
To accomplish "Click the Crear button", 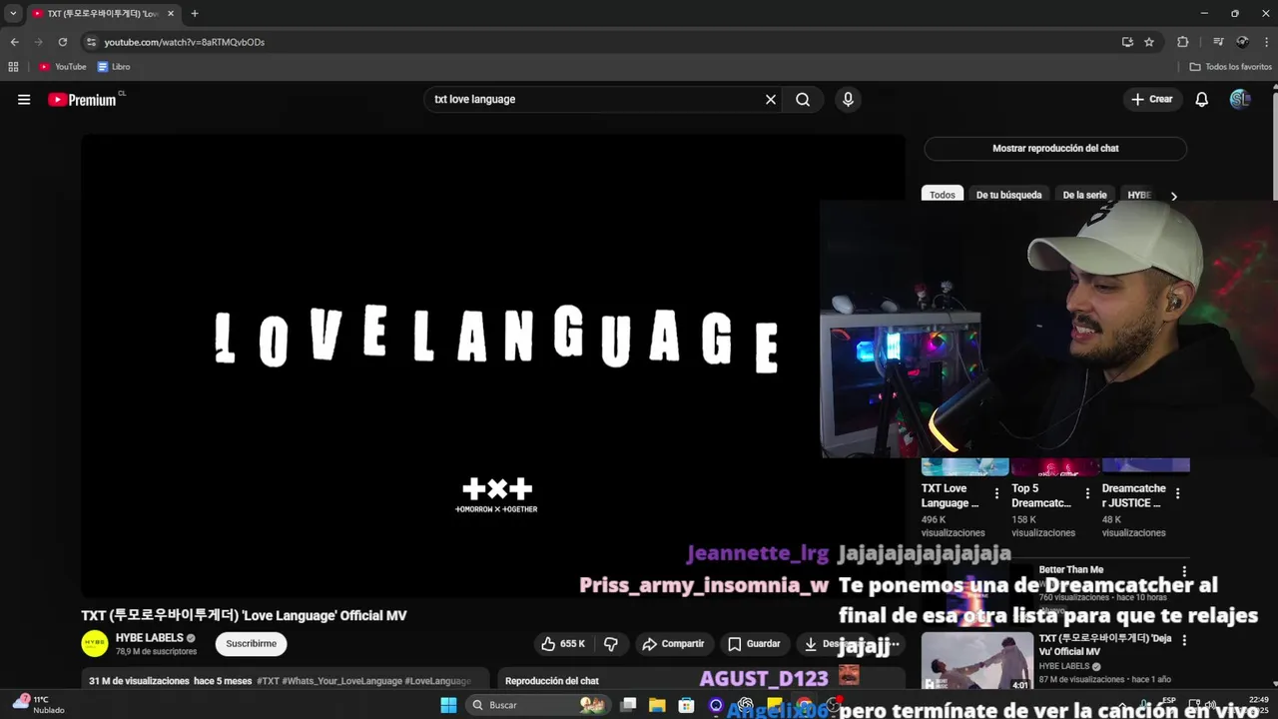I will pyautogui.click(x=1151, y=99).
